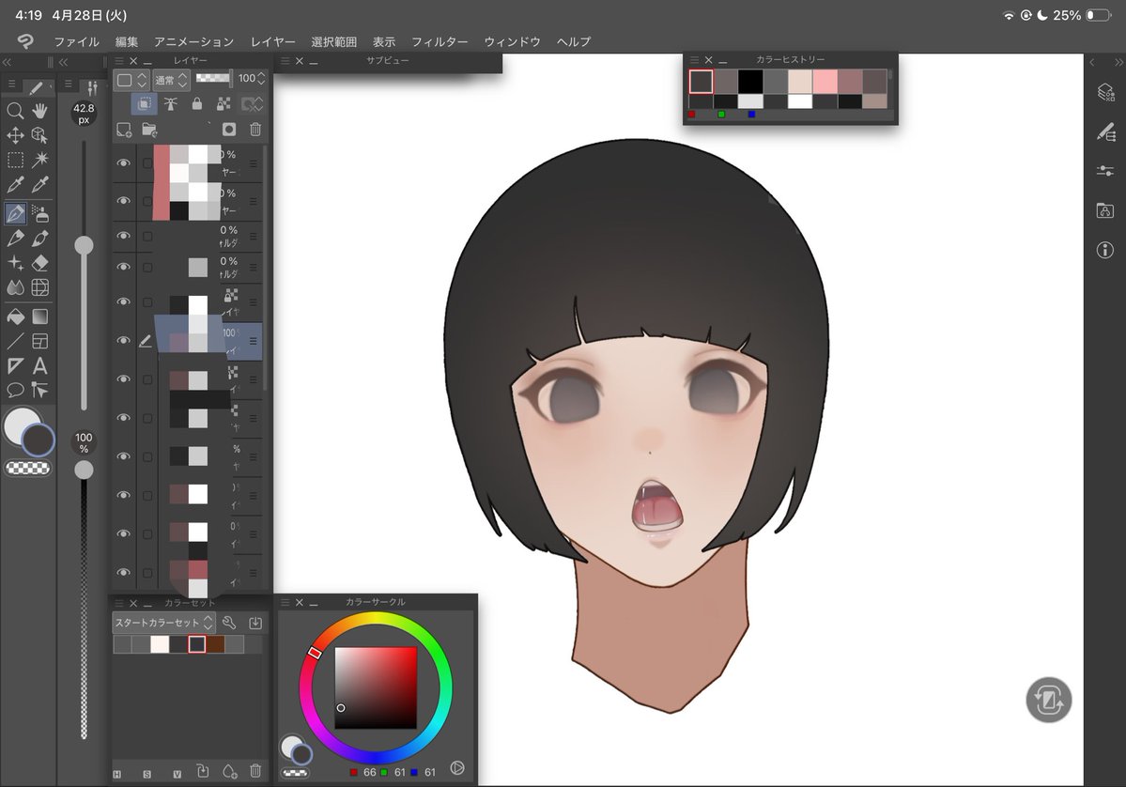Open the フィルター menu
Screen dimensions: 1126x787
click(440, 41)
